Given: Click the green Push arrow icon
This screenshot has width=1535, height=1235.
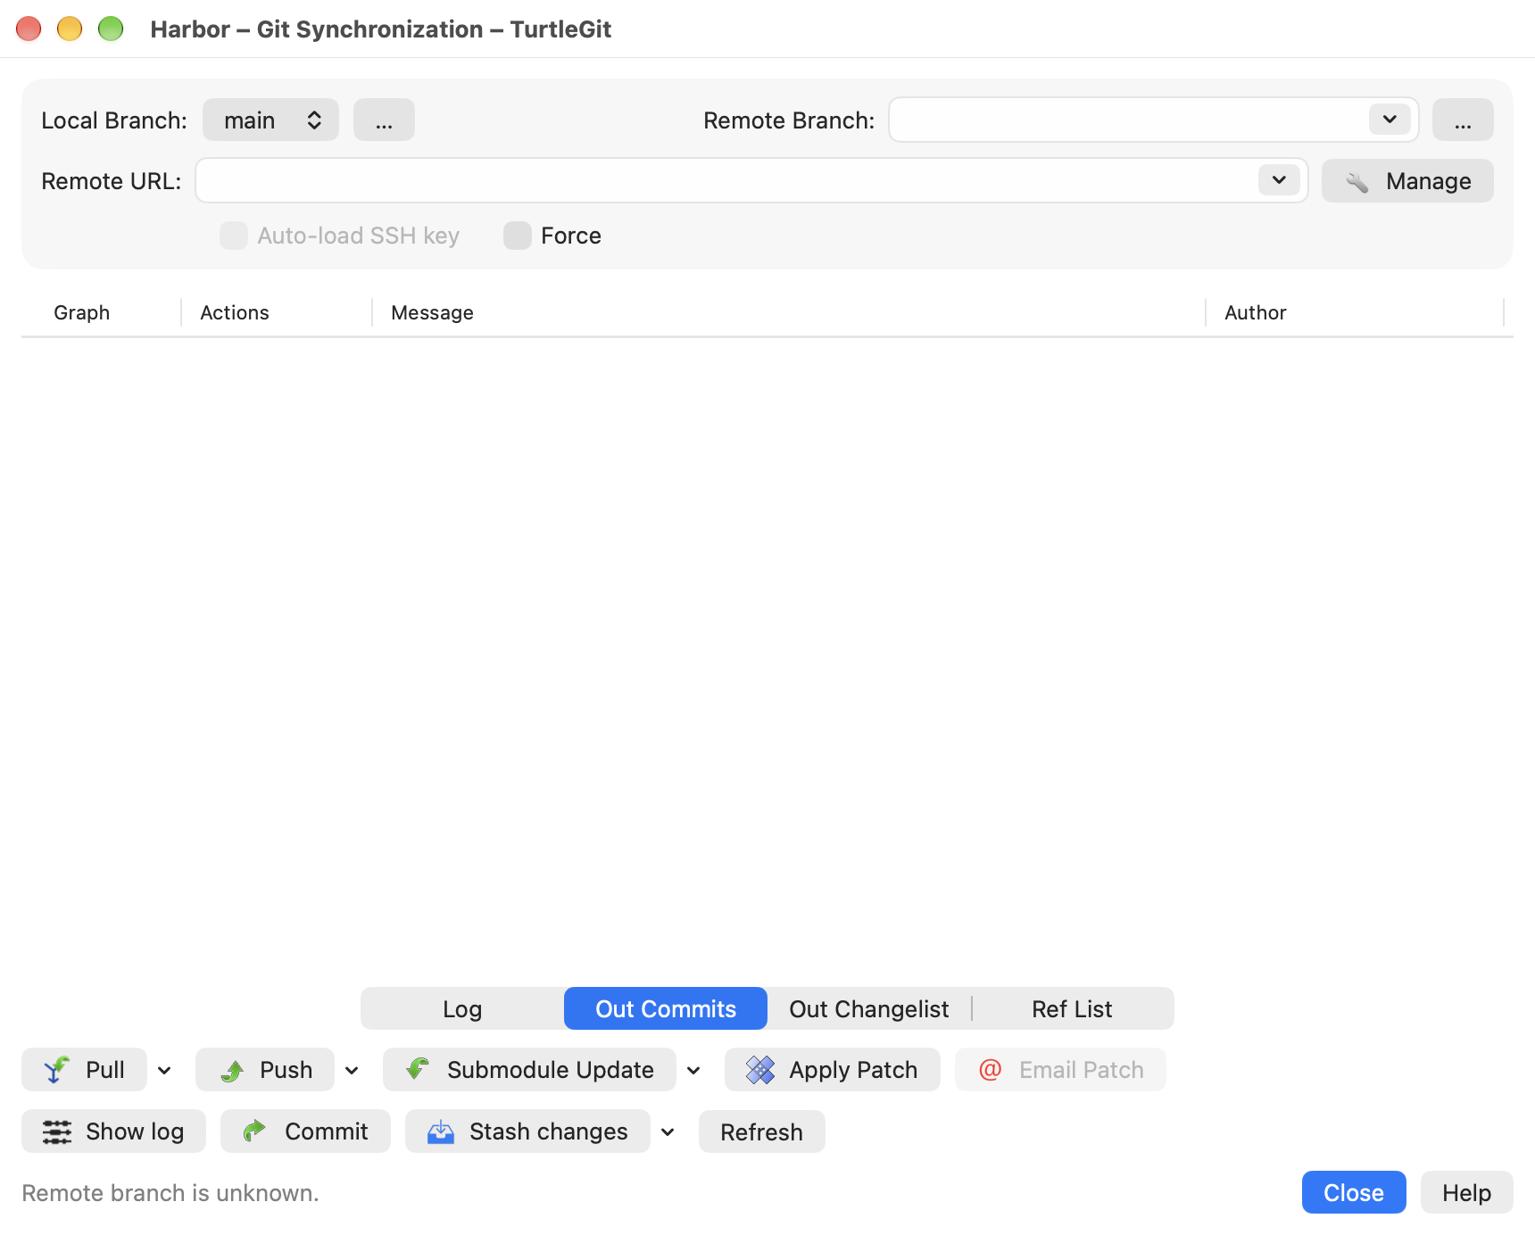Looking at the screenshot, I should tap(232, 1070).
